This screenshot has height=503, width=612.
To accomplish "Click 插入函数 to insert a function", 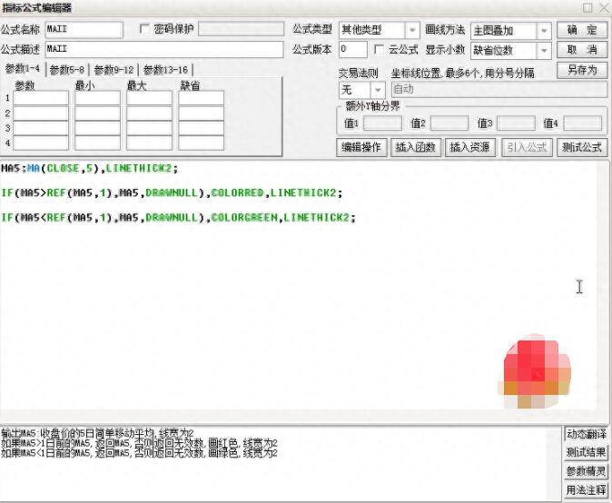I will (x=417, y=147).
